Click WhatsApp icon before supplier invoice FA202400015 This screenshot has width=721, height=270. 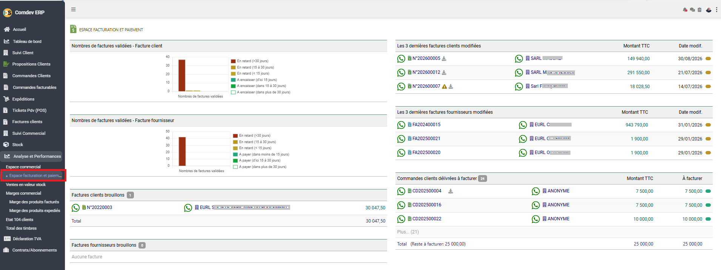point(401,125)
